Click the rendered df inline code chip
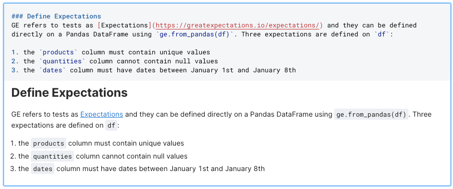Viewport: 453px width, 189px height. click(111, 126)
